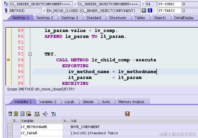Click the tools container icon in variables toolbar
Viewport: 198px width, 138px height.
[x=53, y=114]
